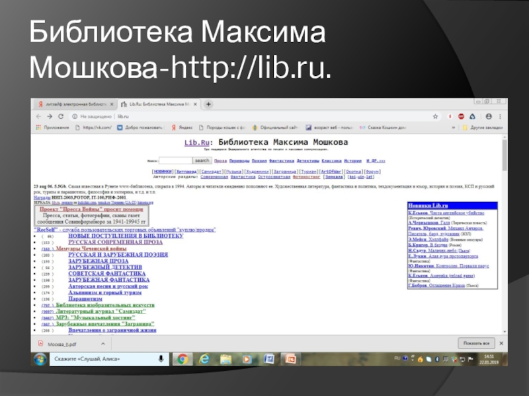Open Chrome's three-dot menu

[501, 116]
